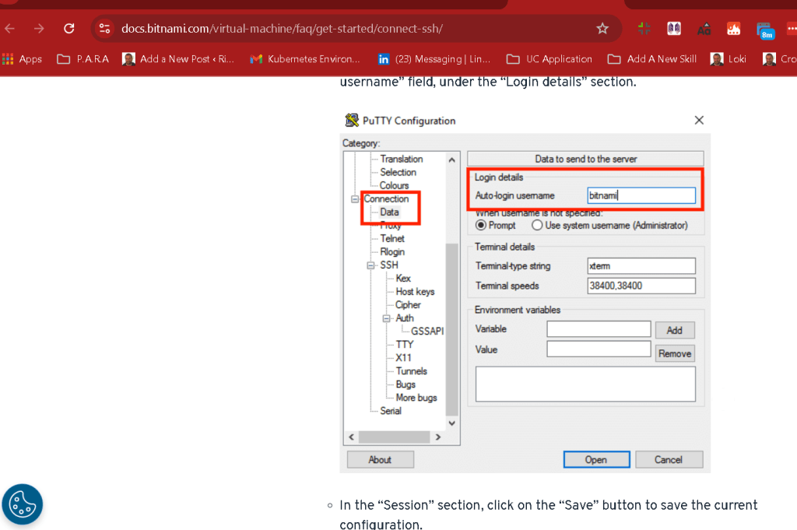Select Colours in the category tree
This screenshot has height=530, width=797.
(394, 185)
